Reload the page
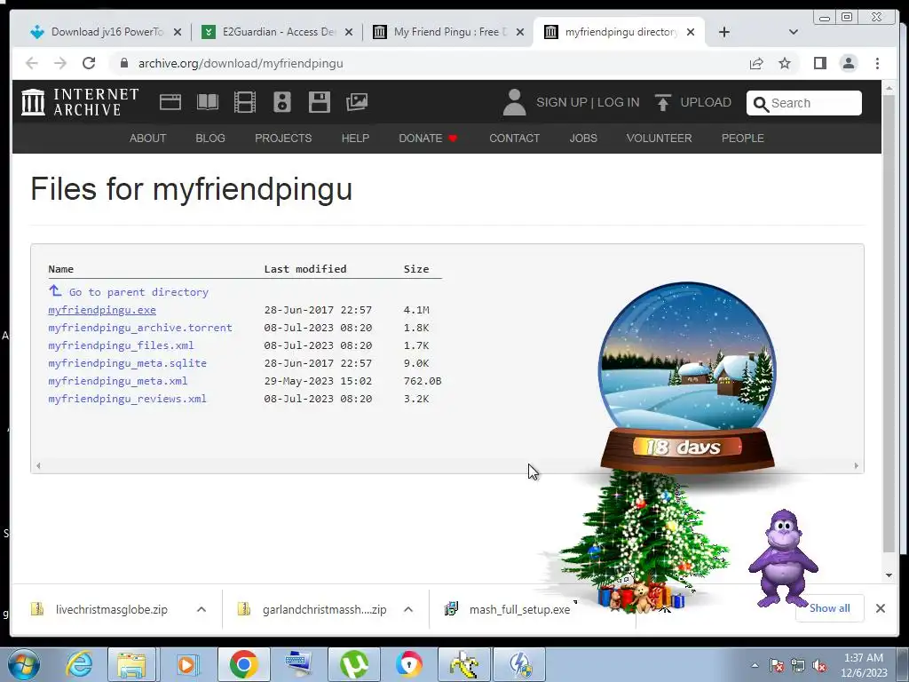This screenshot has height=682, width=909. [x=89, y=63]
